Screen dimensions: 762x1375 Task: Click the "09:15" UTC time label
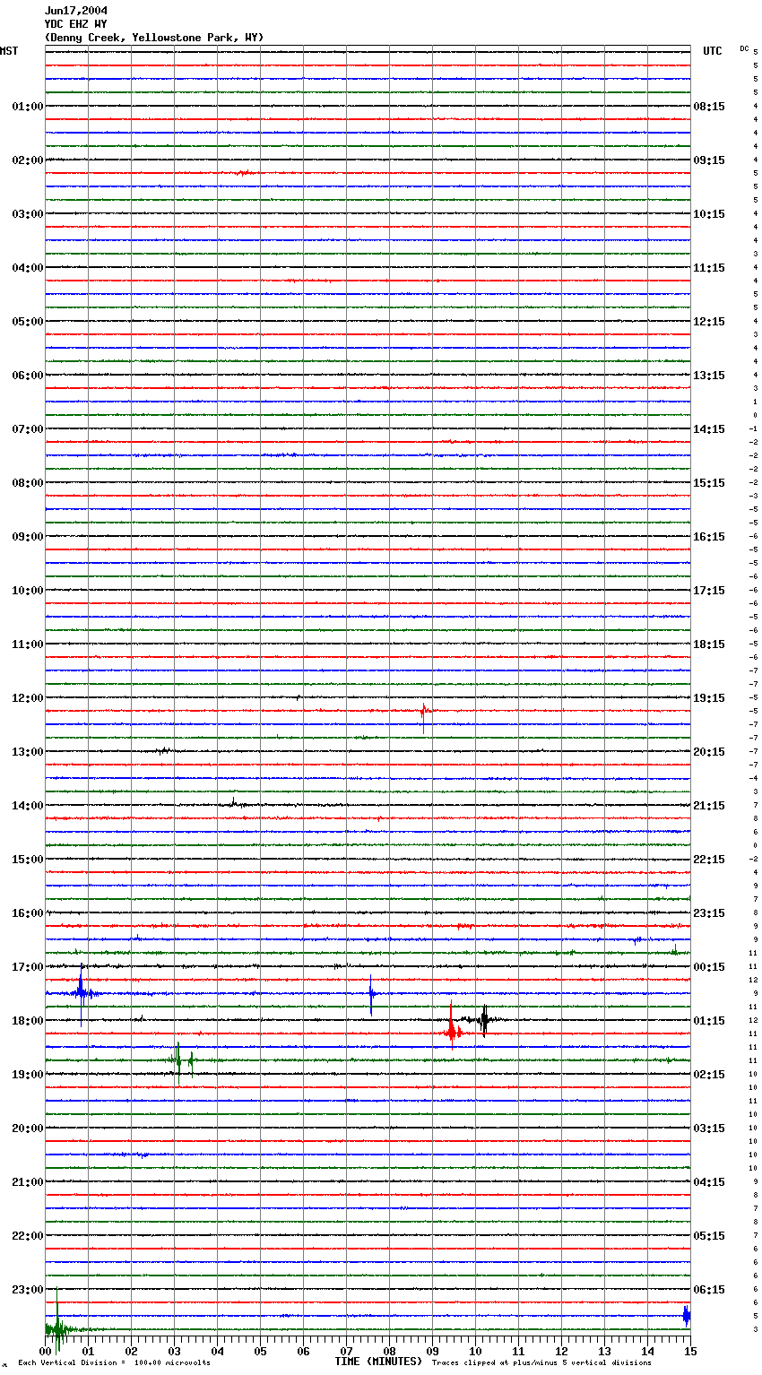point(709,160)
